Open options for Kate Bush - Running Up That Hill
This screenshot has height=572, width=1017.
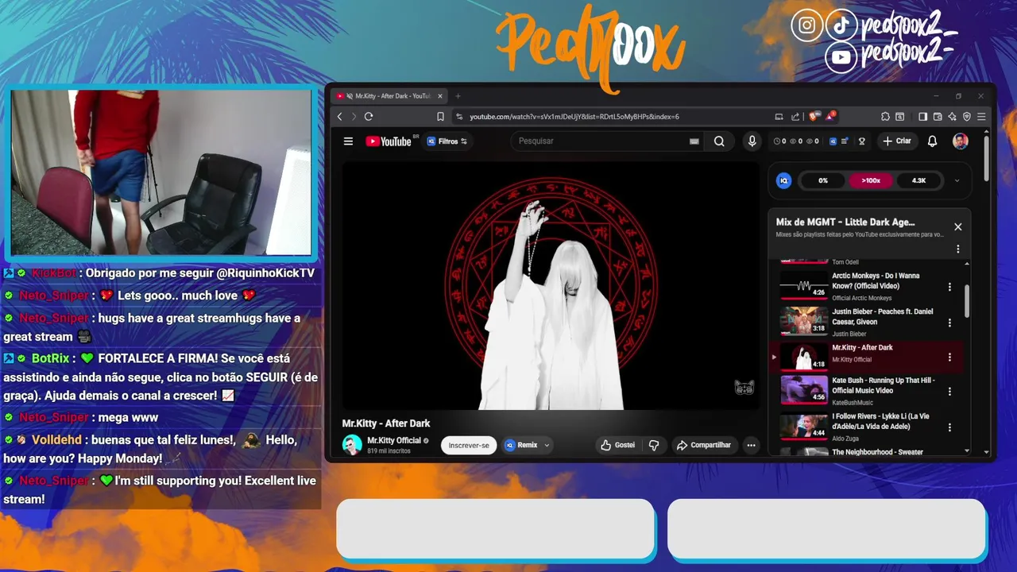pos(949,391)
